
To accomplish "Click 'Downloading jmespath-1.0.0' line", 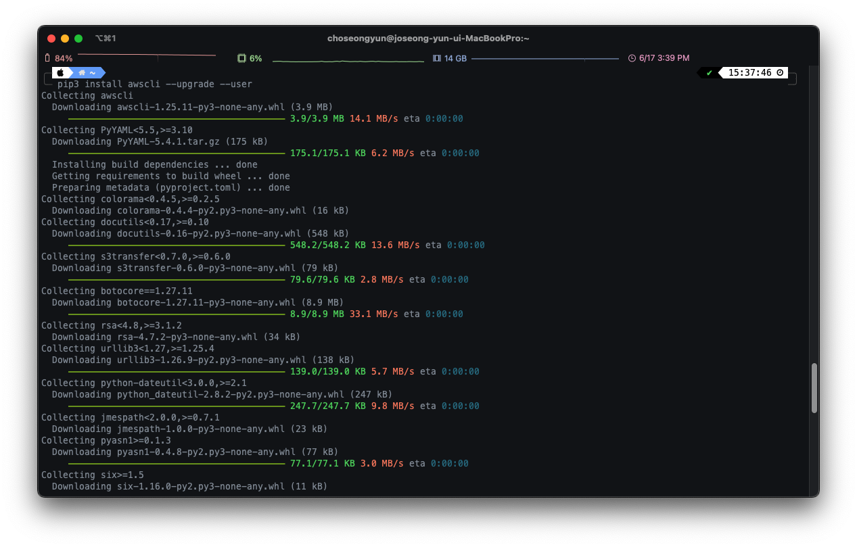I will tap(189, 429).
